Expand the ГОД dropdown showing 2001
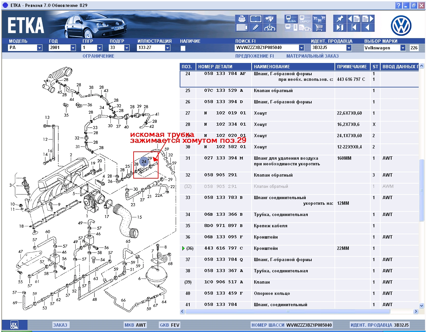Viewport: 427px width, 332px height. click(x=73, y=48)
